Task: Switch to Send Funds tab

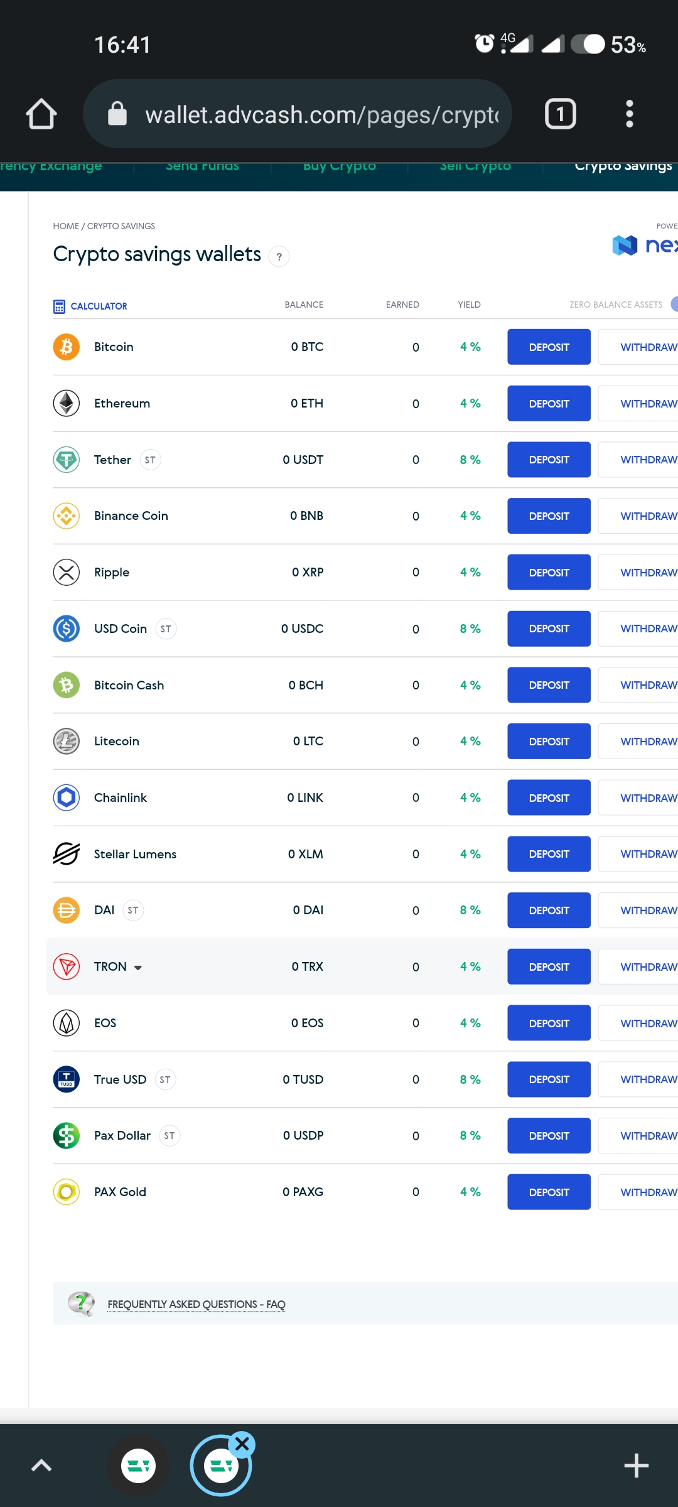Action: (202, 166)
